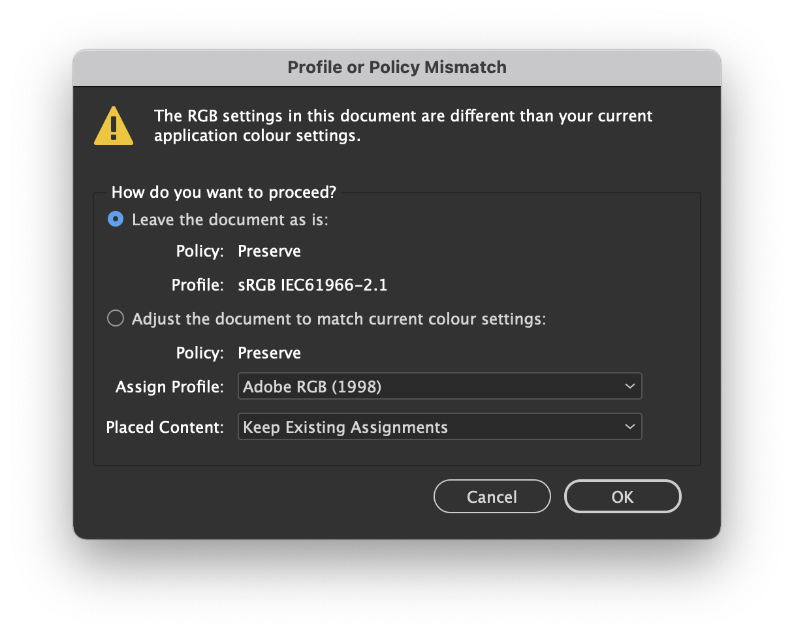Click the "Profile or Policy Mismatch" title bar
Screen dimensions: 794x636
[397, 67]
